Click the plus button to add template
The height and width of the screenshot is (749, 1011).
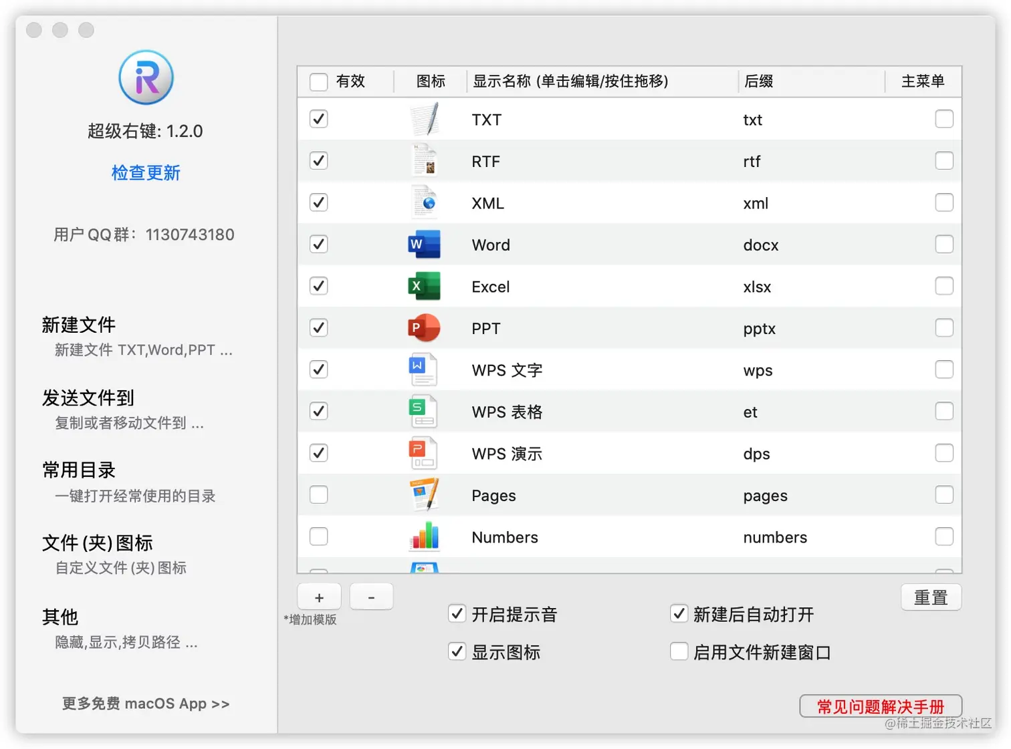(x=319, y=597)
